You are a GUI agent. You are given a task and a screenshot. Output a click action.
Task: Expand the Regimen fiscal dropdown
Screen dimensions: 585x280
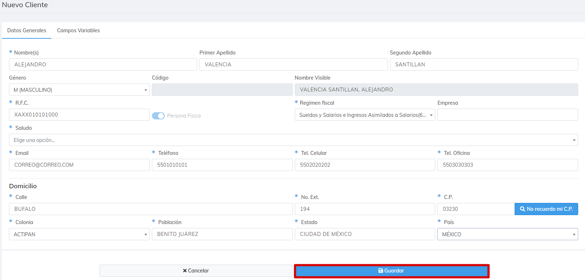tap(365, 115)
